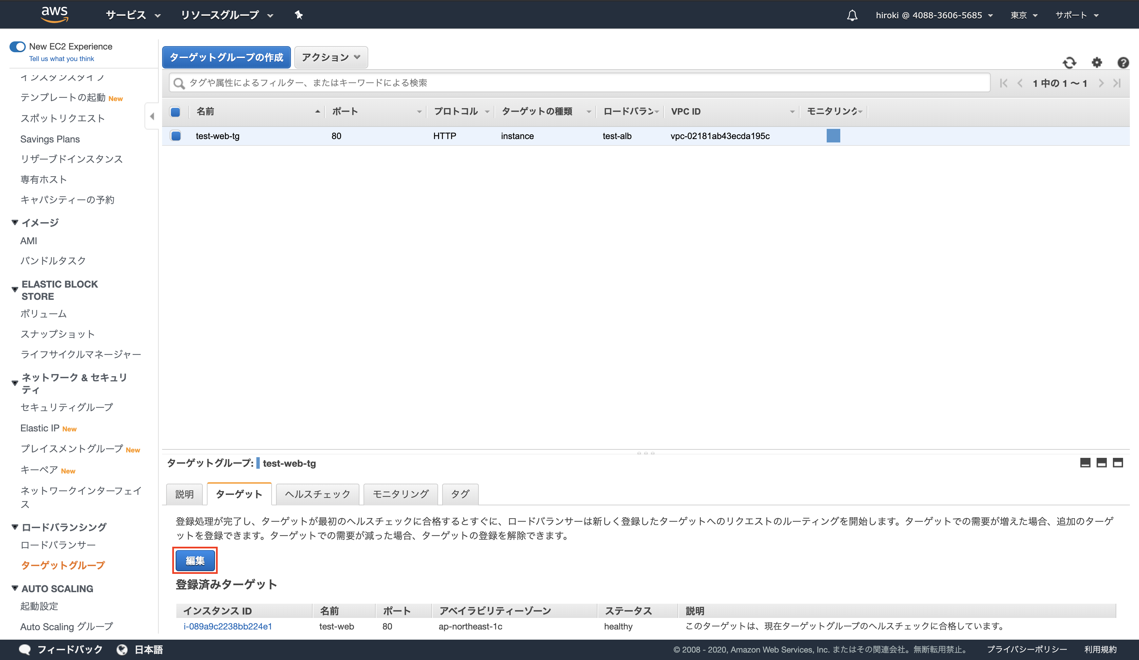Click the globe icon next to 日本語

[x=122, y=649]
